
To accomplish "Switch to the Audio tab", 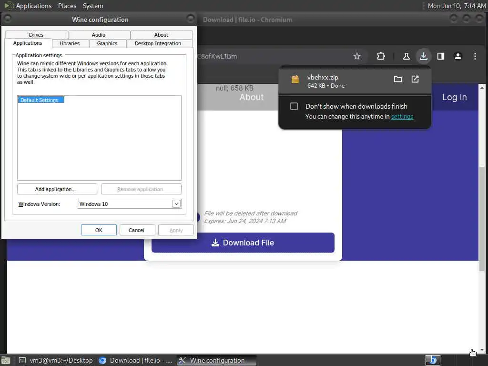I will tap(99, 35).
